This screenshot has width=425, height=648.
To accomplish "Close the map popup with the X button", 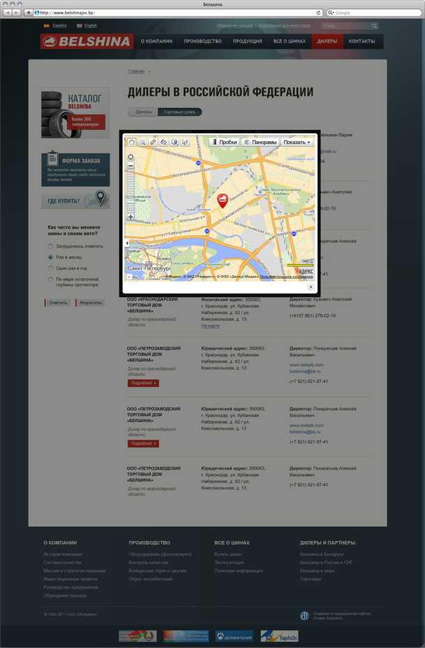I will coord(310,287).
